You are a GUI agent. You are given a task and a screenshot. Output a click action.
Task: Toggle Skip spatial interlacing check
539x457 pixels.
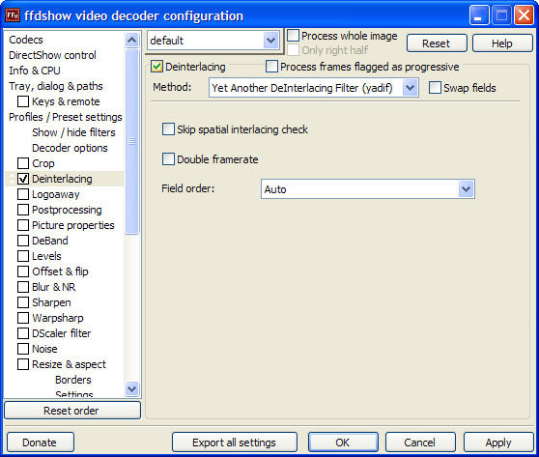(168, 129)
